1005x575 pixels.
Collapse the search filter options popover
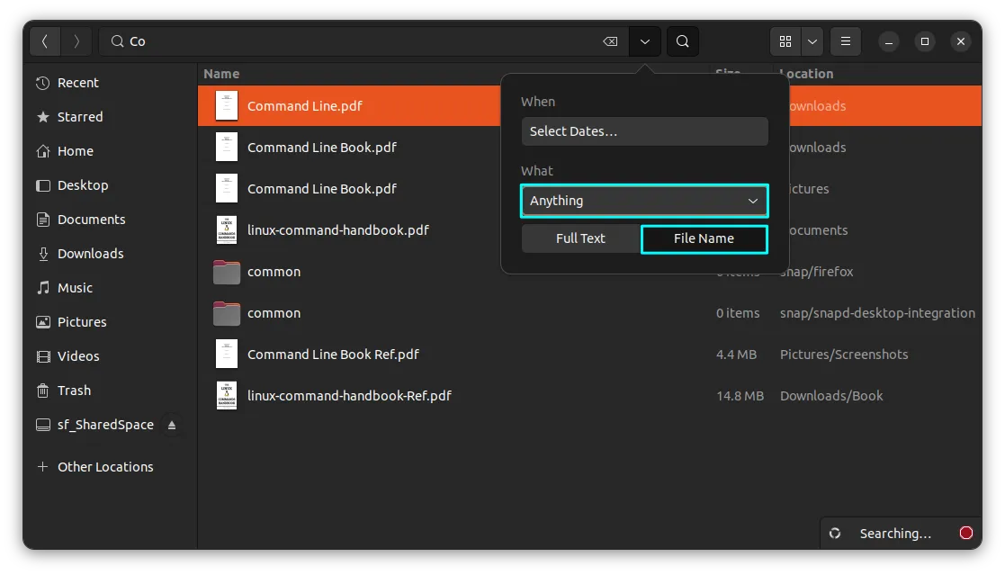coord(645,41)
